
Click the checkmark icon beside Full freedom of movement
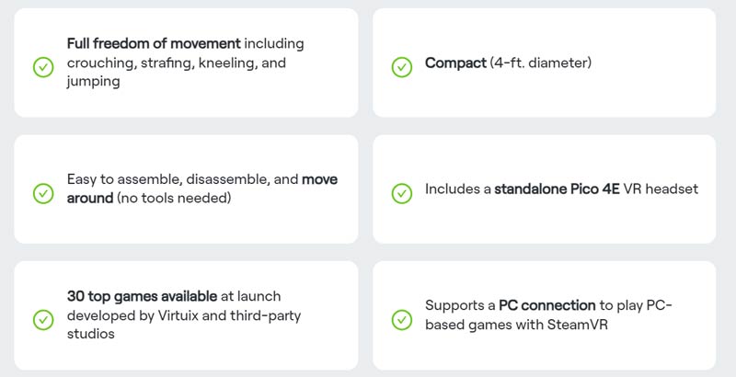(x=42, y=67)
